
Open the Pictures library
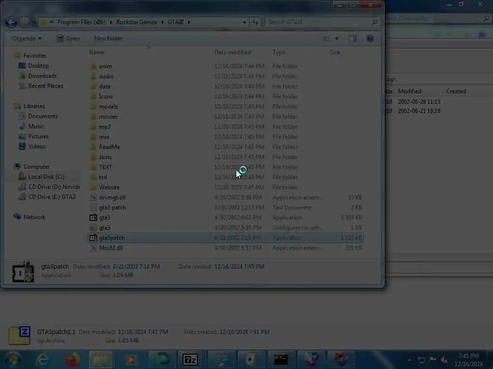pyautogui.click(x=39, y=136)
